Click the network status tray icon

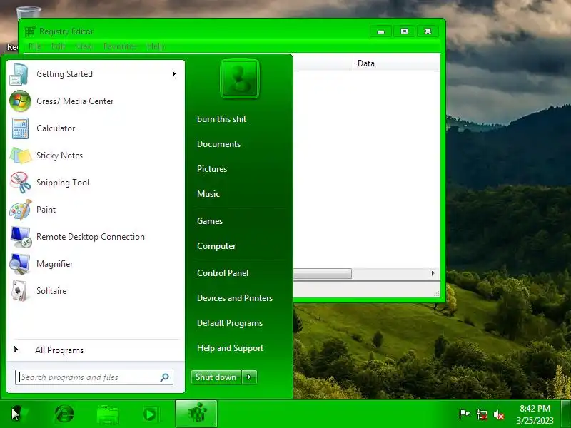[x=481, y=414]
